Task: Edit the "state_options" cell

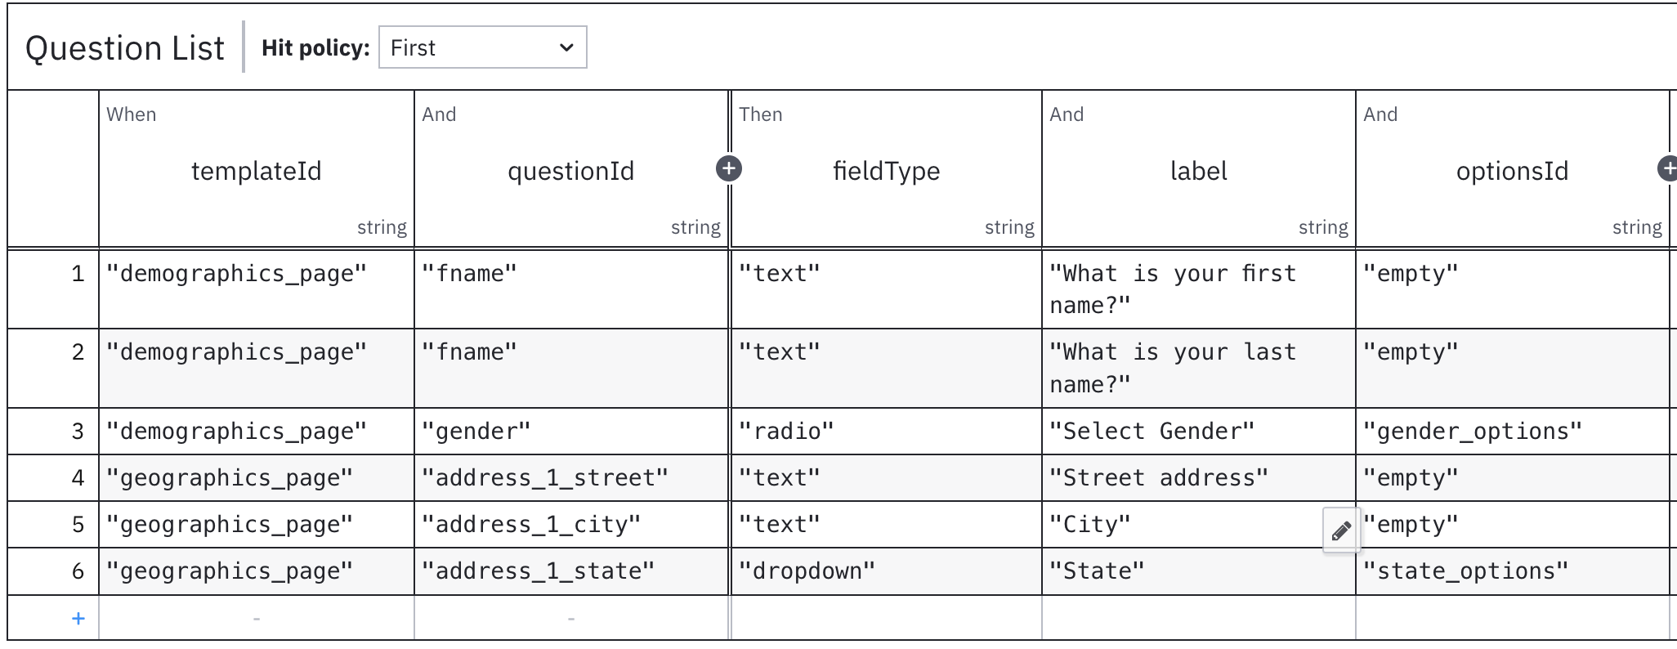Action: click(x=1513, y=571)
